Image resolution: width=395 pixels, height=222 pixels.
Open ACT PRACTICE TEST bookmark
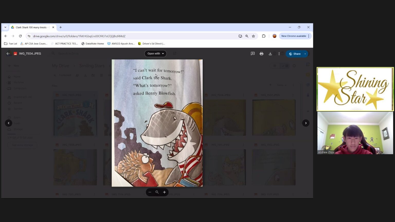(x=65, y=44)
